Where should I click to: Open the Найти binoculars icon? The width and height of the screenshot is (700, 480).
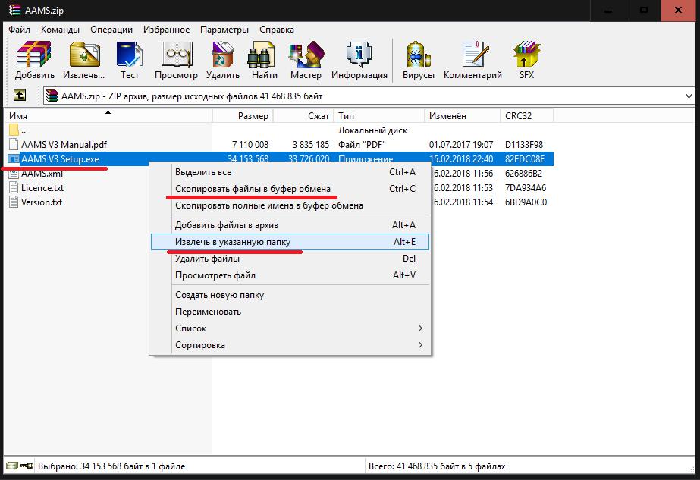(262, 55)
